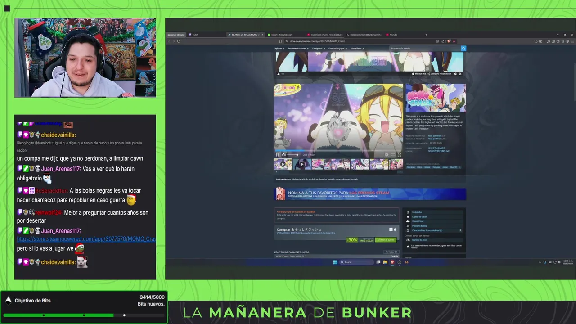Click the plus button to add tags
This screenshot has width=576, height=324.
coord(459,167)
